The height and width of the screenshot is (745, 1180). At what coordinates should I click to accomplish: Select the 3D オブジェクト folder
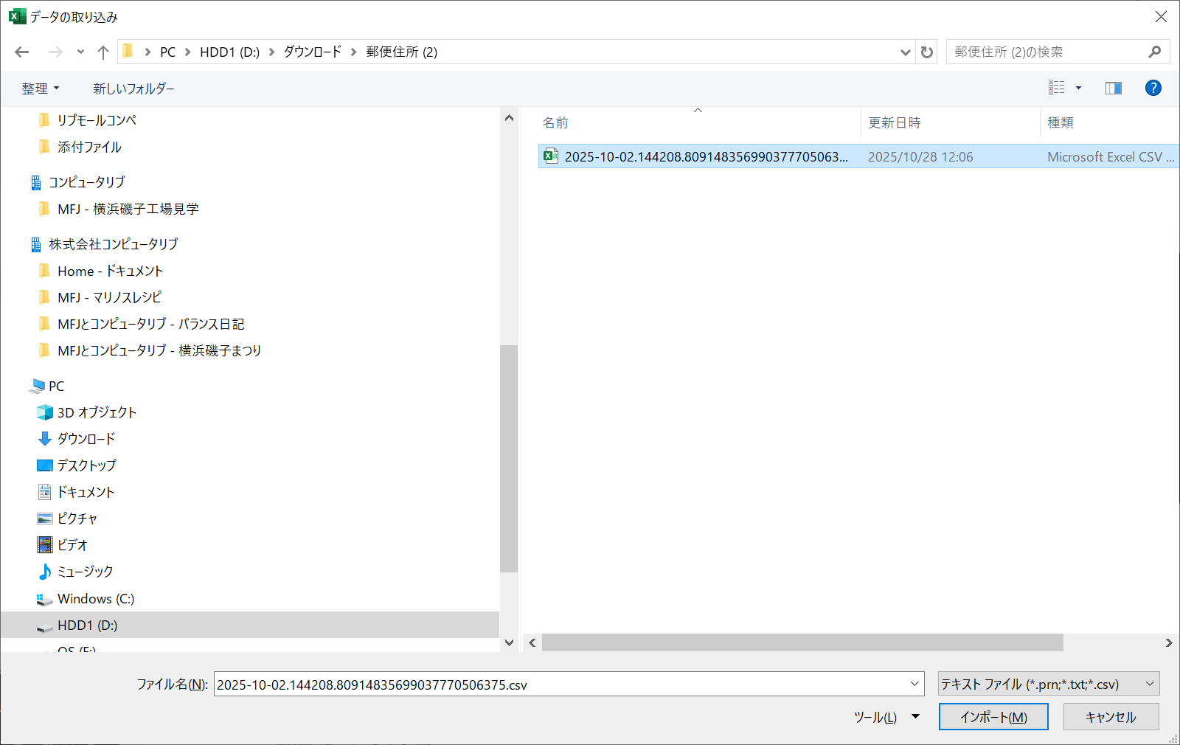(x=97, y=412)
